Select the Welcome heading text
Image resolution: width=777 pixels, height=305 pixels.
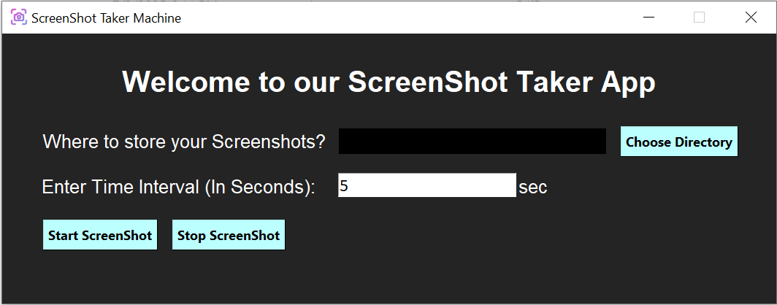pos(389,82)
